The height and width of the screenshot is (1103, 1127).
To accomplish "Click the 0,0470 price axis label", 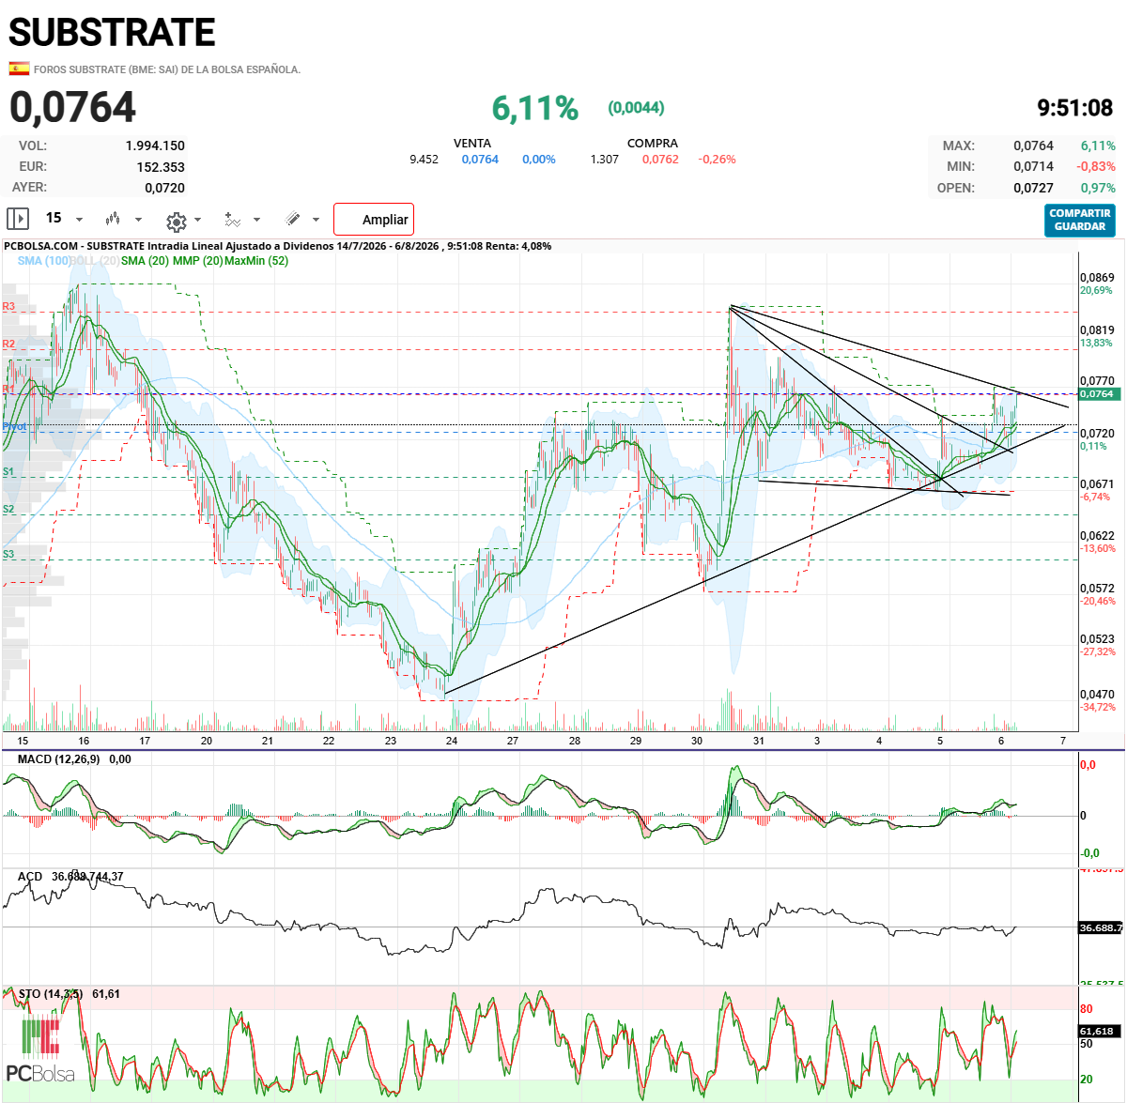I will point(1097,695).
